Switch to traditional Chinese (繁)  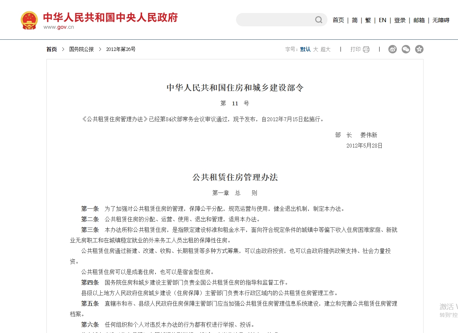coord(368,20)
